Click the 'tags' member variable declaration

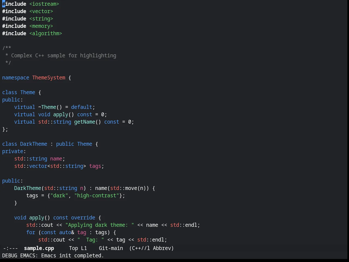pos(95,166)
